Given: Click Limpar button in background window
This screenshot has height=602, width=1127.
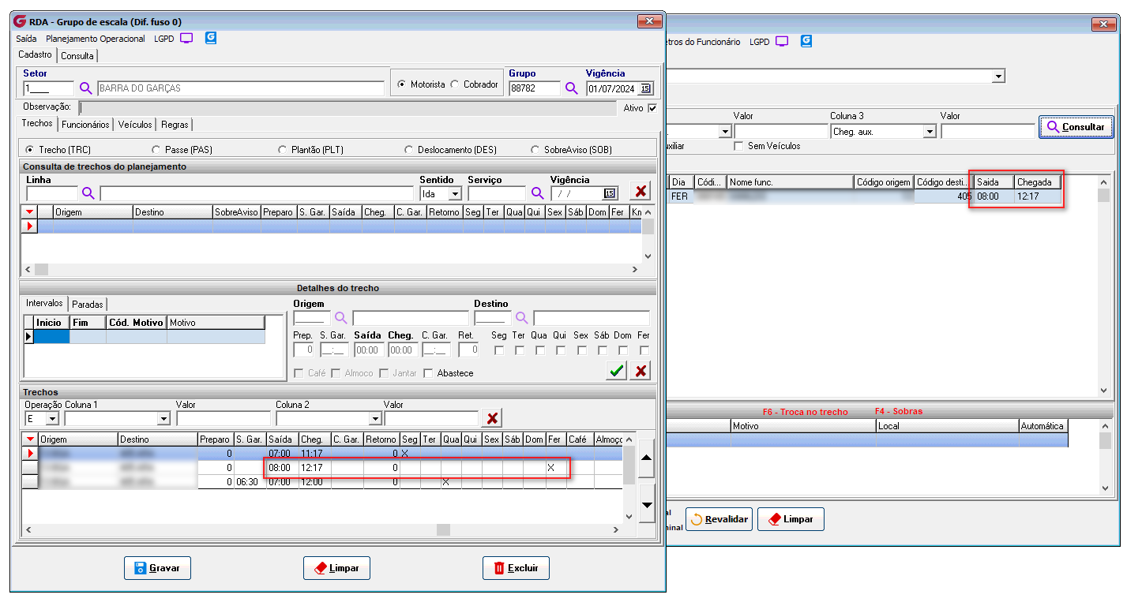Looking at the screenshot, I should [x=791, y=519].
